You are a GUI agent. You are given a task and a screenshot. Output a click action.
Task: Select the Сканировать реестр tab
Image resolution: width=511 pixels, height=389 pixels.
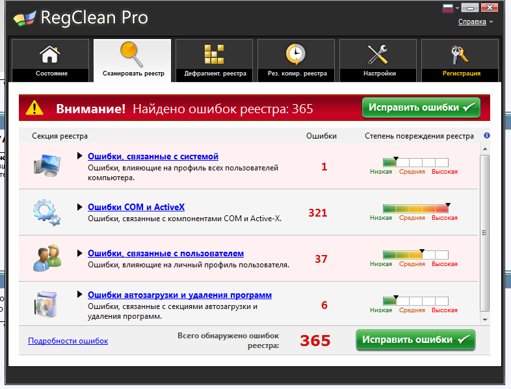[133, 60]
